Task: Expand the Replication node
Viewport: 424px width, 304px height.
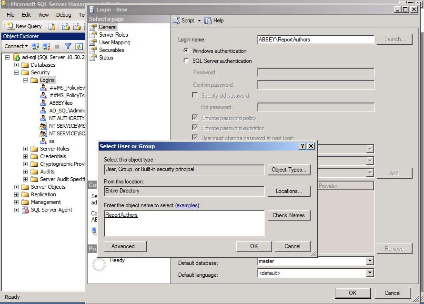Action: tap(17, 194)
